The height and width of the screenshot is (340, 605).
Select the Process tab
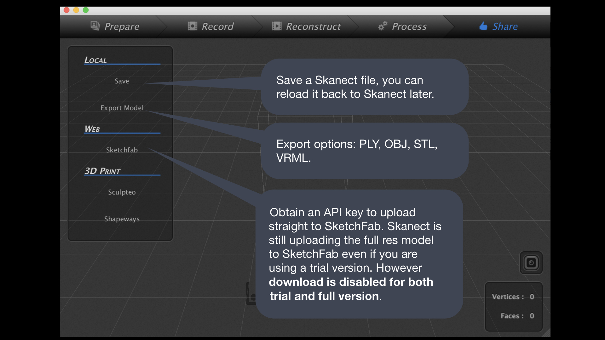tap(402, 26)
